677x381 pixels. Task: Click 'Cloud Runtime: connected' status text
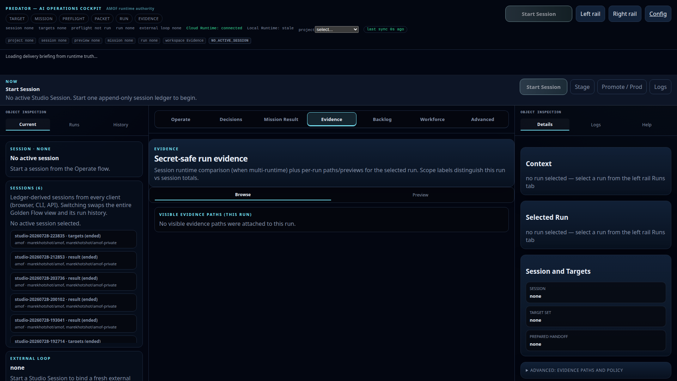tap(214, 28)
